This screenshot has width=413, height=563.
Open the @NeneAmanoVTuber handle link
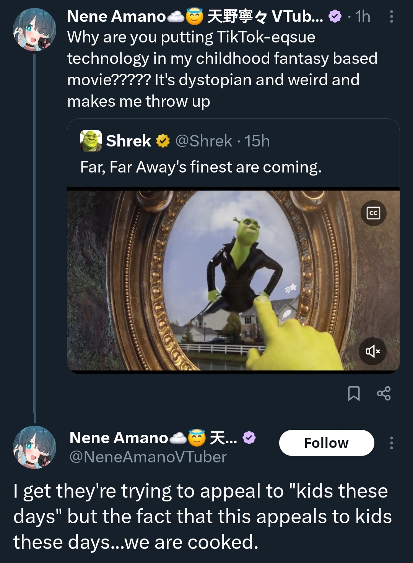point(148,457)
